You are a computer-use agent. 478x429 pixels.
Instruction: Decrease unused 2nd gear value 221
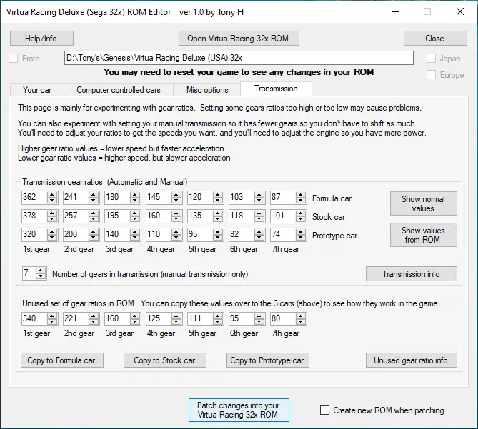click(94, 321)
